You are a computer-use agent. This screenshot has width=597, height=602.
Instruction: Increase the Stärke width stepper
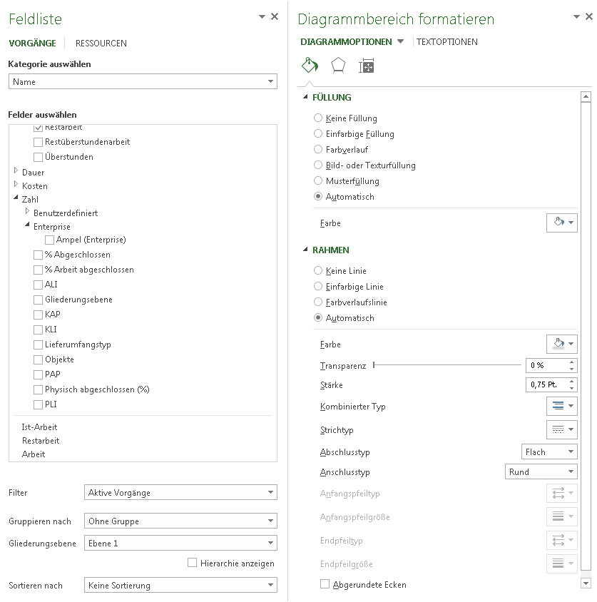pyautogui.click(x=571, y=381)
